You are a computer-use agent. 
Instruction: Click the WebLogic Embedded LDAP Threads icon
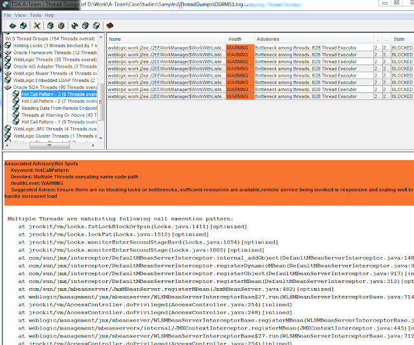point(8,80)
